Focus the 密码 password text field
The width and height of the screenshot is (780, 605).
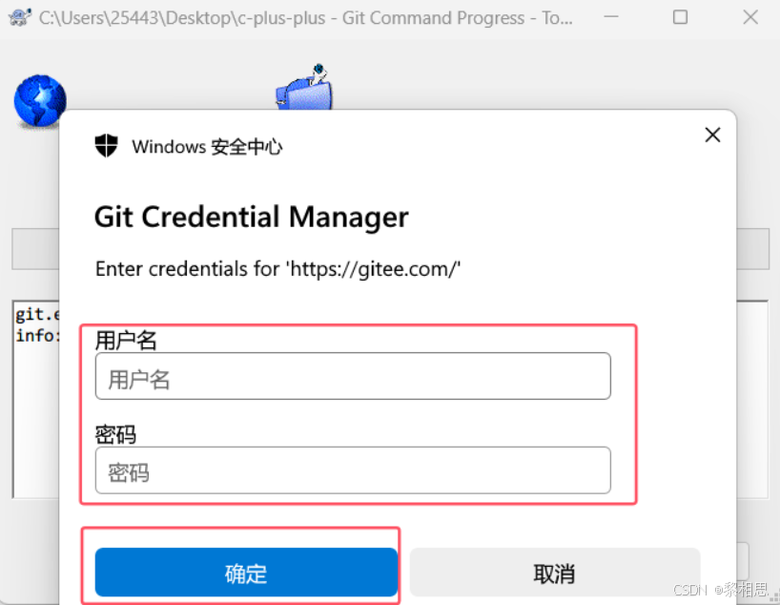tap(353, 470)
